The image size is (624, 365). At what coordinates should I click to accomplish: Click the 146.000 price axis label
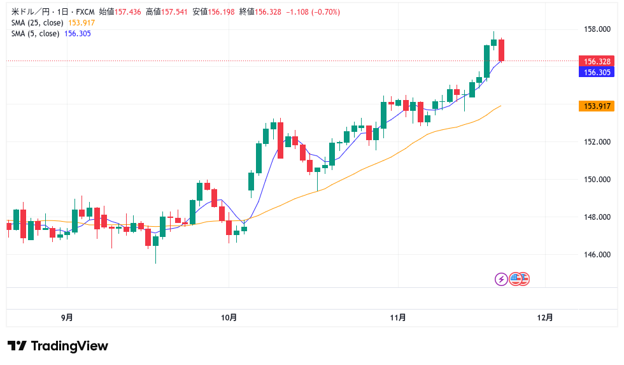[x=597, y=255]
